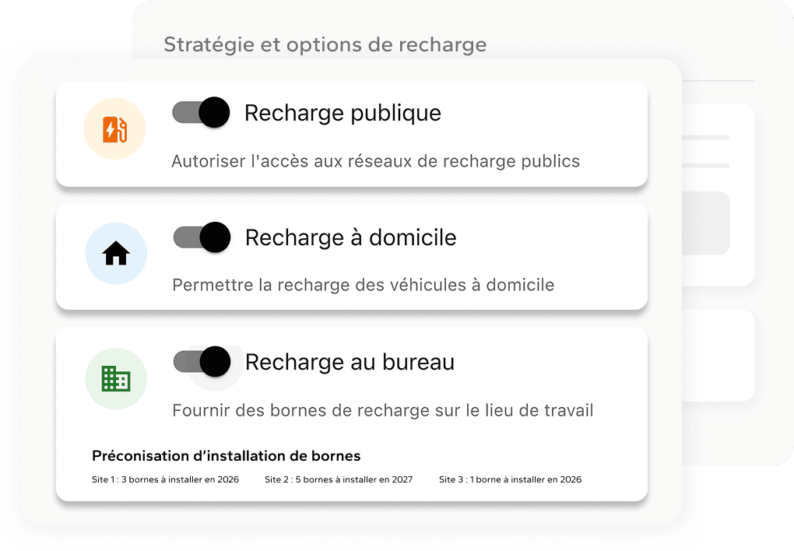Toggle the Recharge publique switch
The height and width of the screenshot is (551, 794).
(x=201, y=112)
